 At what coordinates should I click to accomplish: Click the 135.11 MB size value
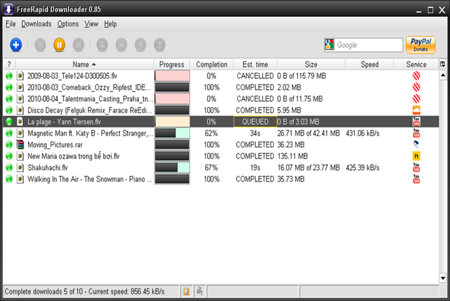click(x=292, y=156)
